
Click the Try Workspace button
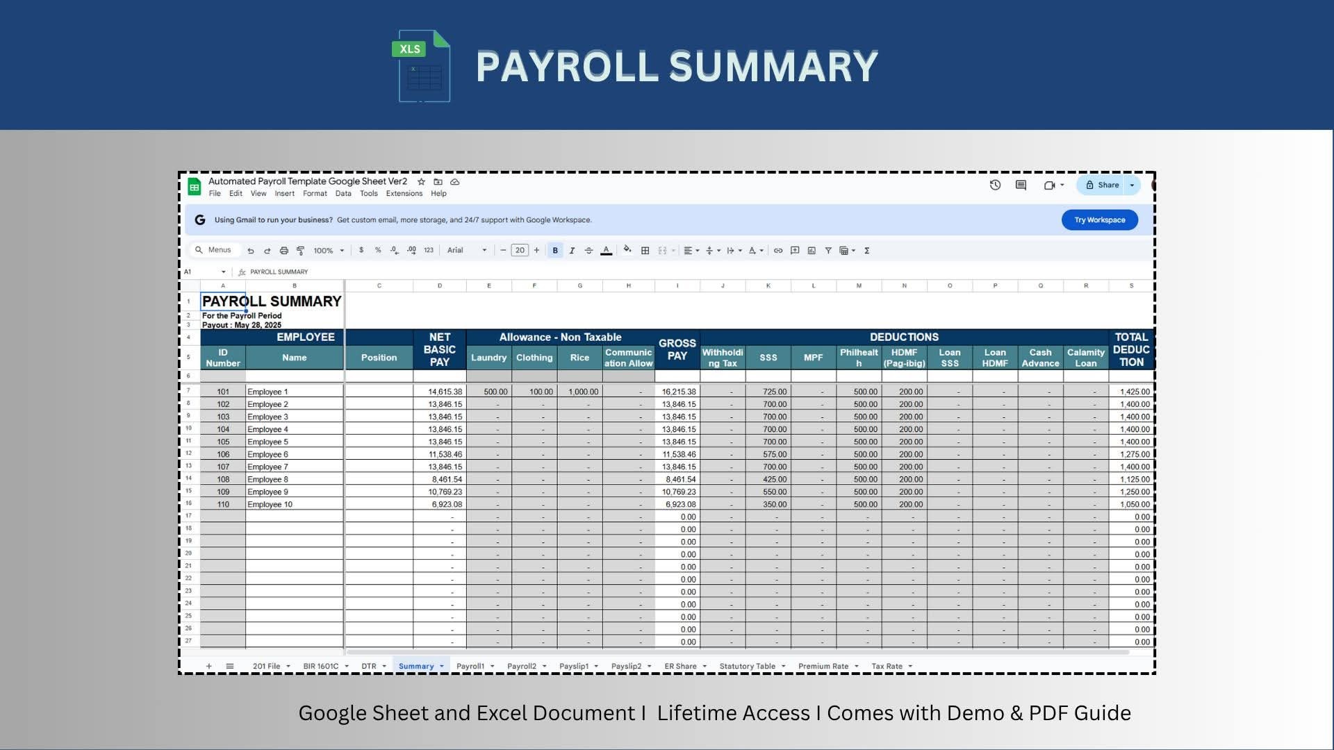click(x=1099, y=220)
